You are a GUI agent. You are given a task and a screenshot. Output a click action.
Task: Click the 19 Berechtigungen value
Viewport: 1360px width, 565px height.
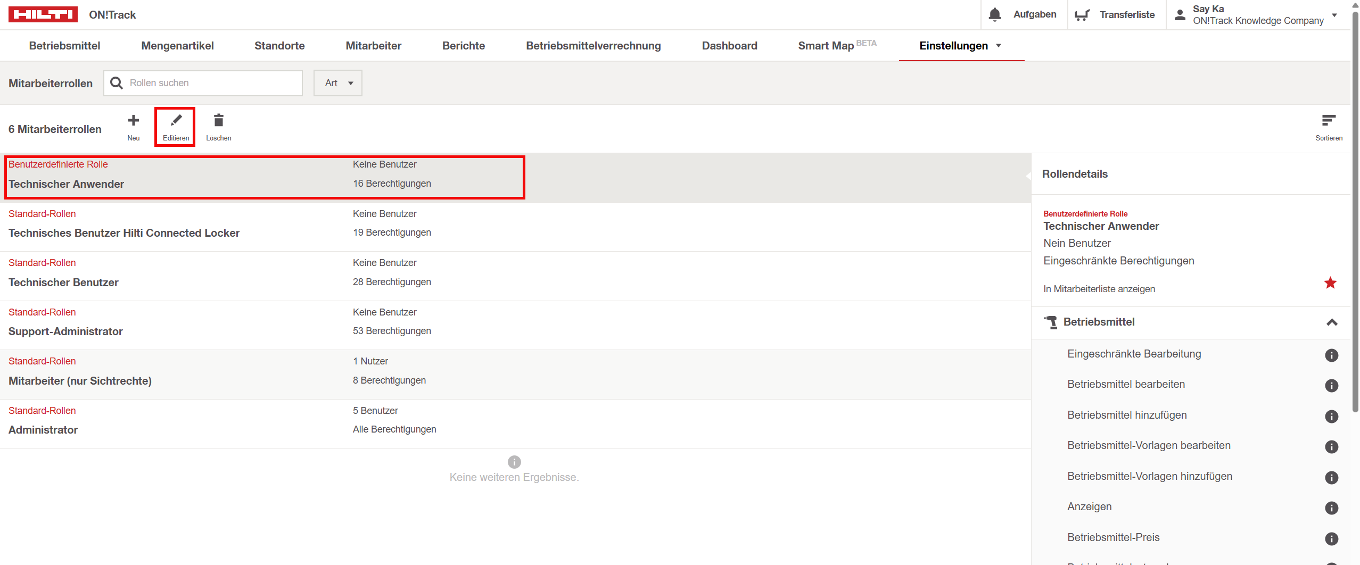tap(392, 232)
